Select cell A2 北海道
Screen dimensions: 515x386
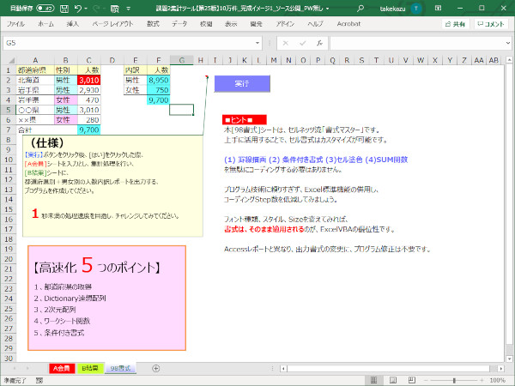(35, 80)
